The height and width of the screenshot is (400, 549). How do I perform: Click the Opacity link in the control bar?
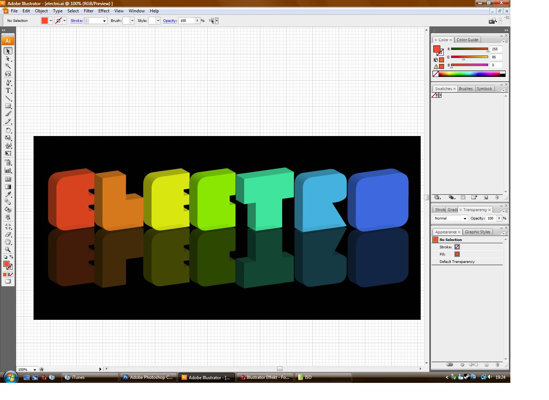click(x=170, y=21)
